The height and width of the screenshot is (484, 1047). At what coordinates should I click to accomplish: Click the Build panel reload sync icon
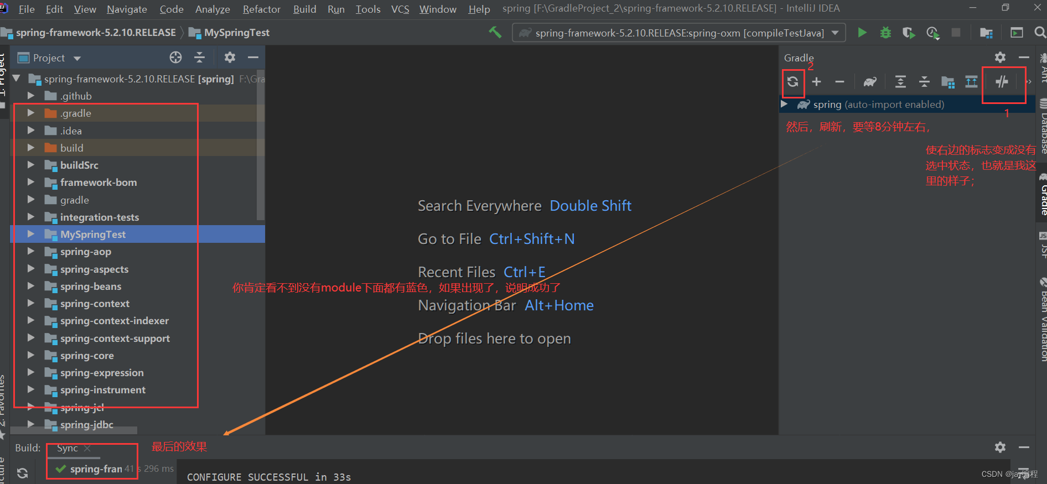point(22,473)
